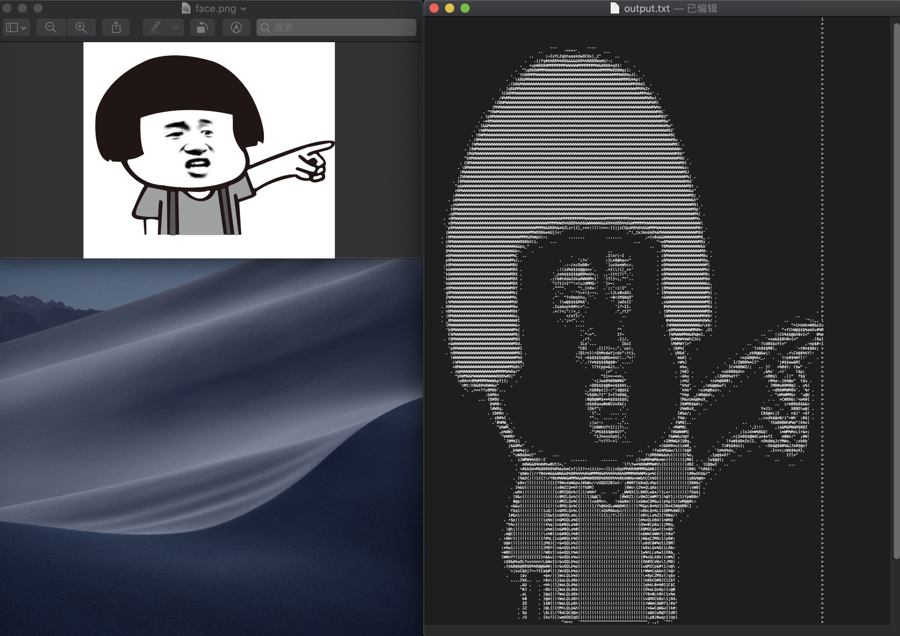The width and height of the screenshot is (900, 636).
Task: Click the green fullscreen button of output.txt
Action: coord(465,8)
